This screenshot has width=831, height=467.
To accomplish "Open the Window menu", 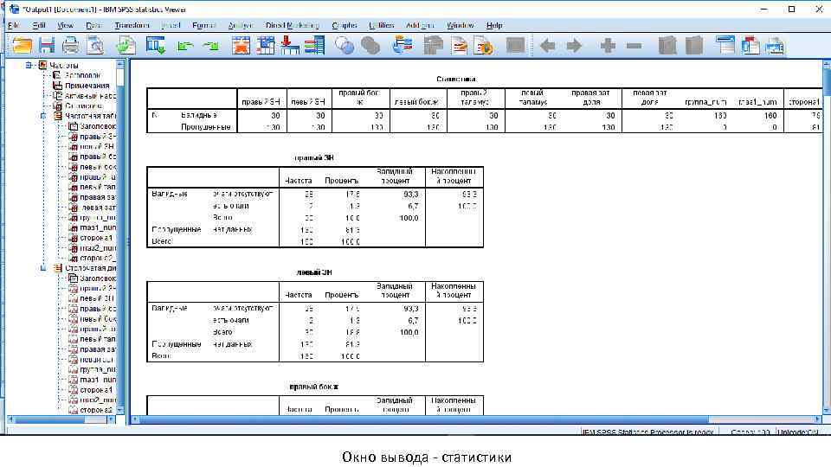I will [460, 25].
